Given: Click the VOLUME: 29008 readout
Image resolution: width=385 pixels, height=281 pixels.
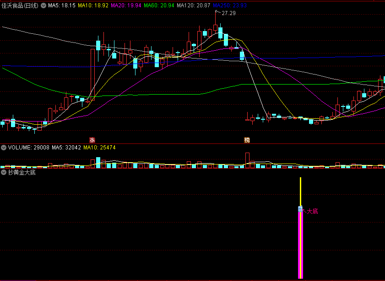Looking at the screenshot, I should [x=29, y=148].
